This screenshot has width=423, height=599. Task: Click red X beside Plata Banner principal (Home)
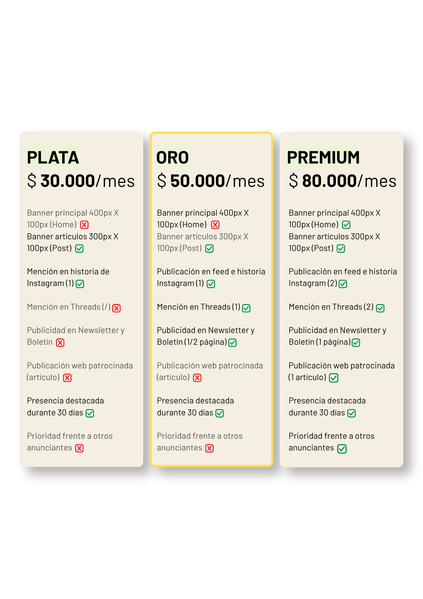point(84,225)
